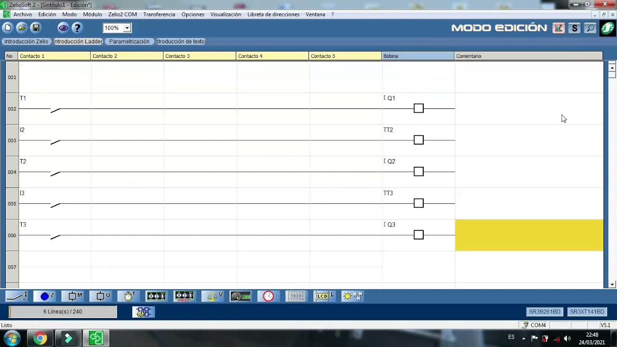Click the Bobina column header
The height and width of the screenshot is (347, 617).
418,56
